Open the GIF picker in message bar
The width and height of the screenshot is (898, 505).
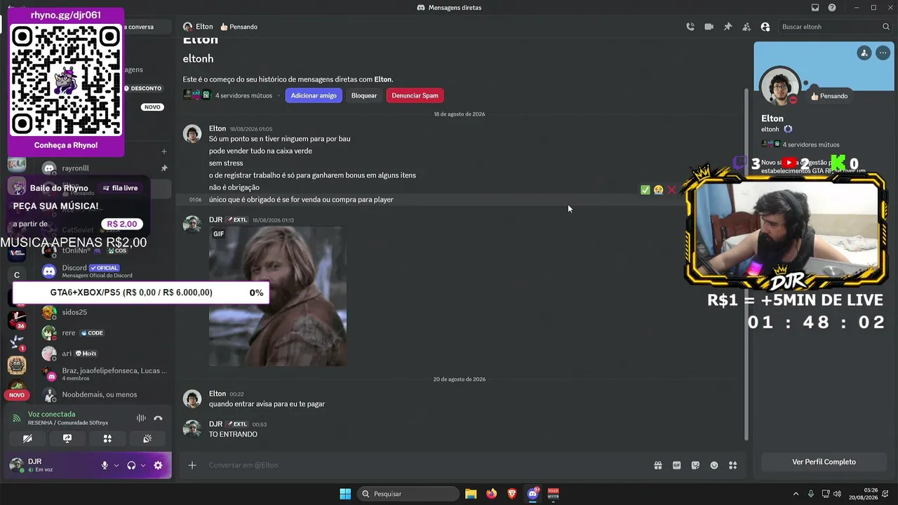(677, 465)
